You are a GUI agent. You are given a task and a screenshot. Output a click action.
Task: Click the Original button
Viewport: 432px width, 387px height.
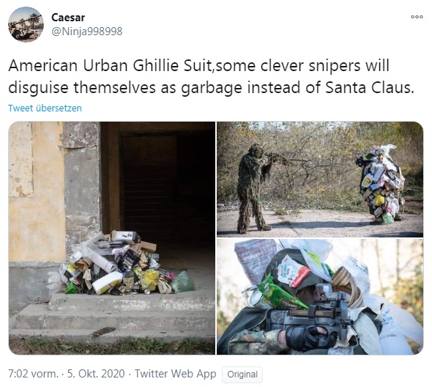pos(242,375)
